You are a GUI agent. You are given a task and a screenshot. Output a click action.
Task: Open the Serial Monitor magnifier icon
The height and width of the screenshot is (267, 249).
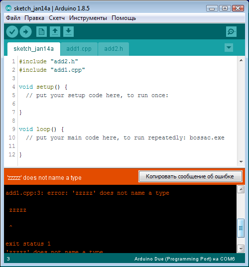[x=231, y=32]
